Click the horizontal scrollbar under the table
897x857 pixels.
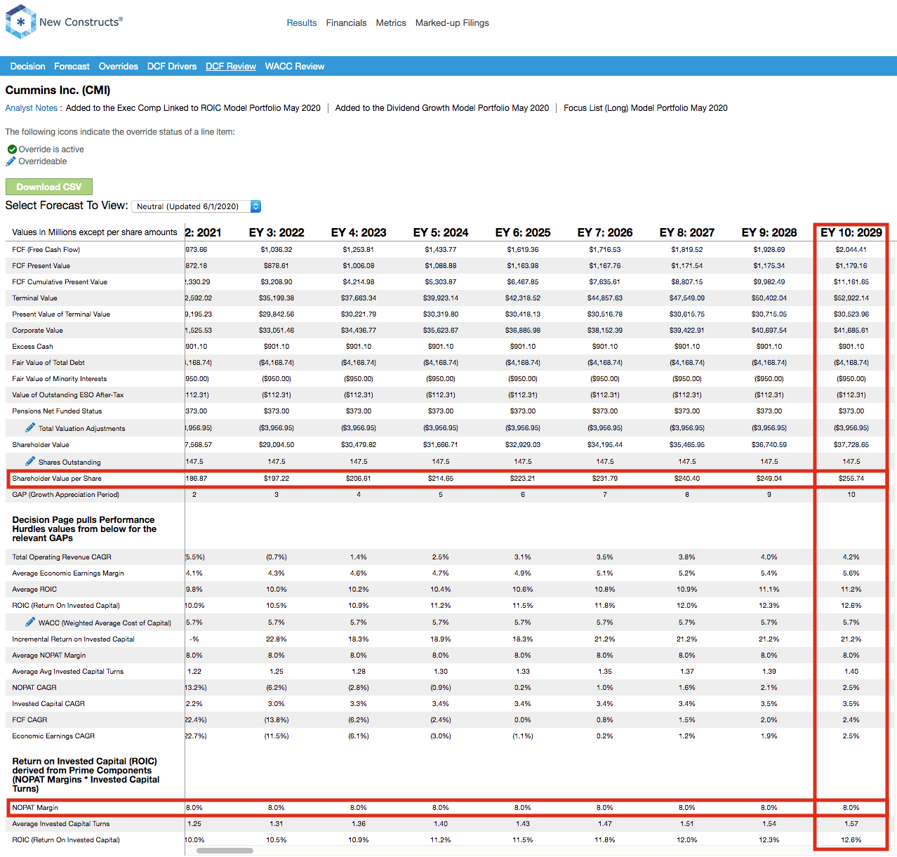pos(225,851)
